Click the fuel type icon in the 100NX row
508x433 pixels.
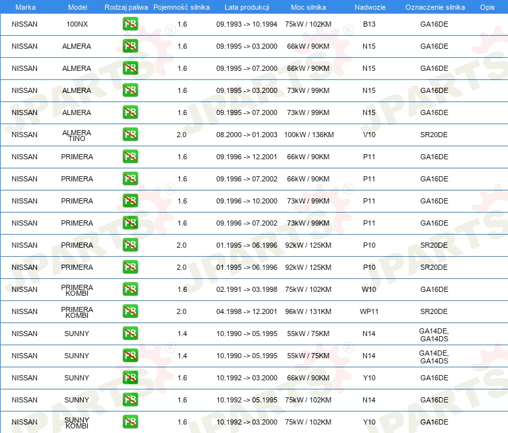coord(130,23)
